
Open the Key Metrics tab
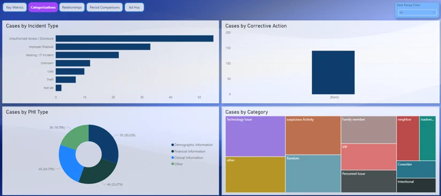15,7
